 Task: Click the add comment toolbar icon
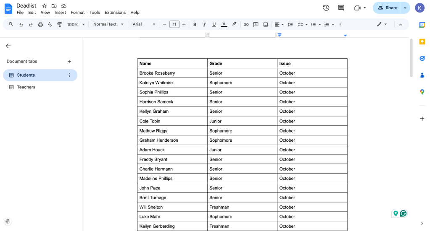coord(256,24)
